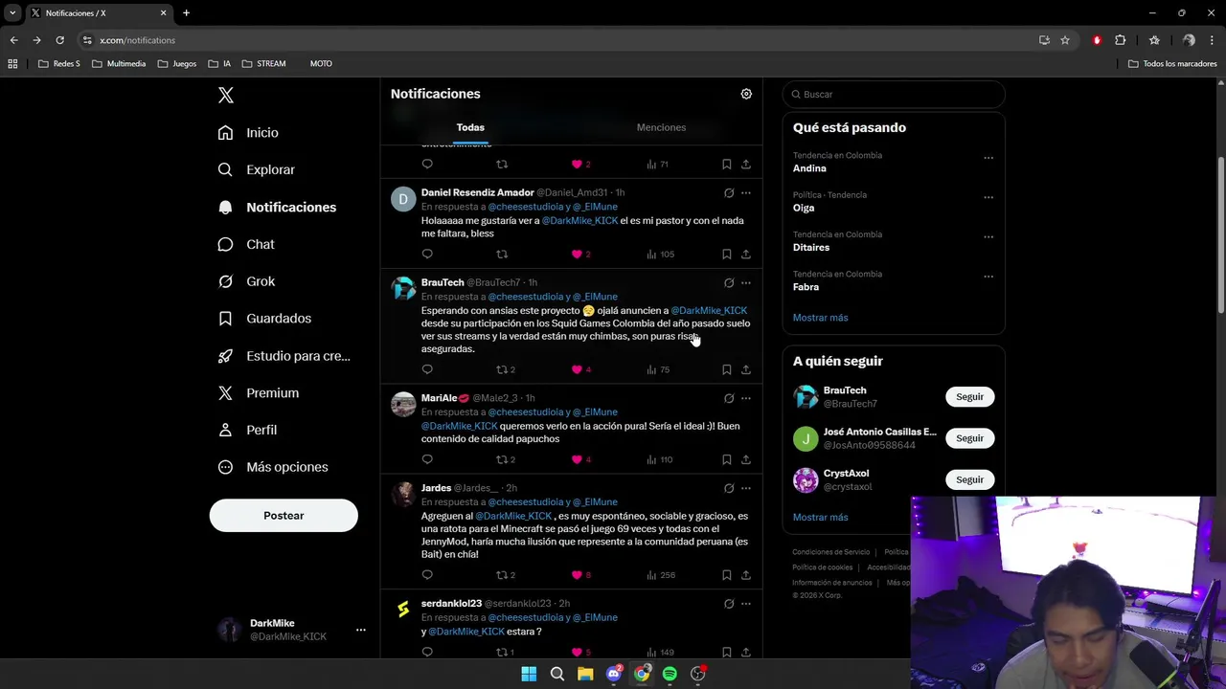View analytics of BrauTech's tweet, 75 views
This screenshot has width=1226, height=689.
point(658,369)
